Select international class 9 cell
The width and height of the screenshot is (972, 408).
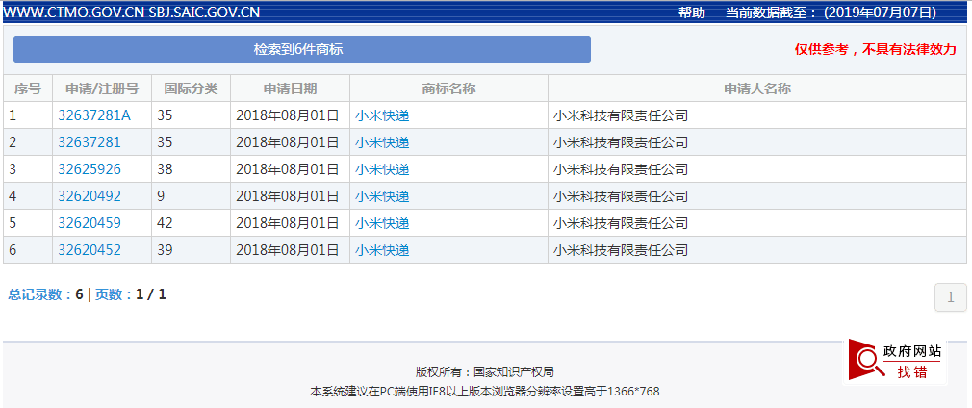click(191, 196)
